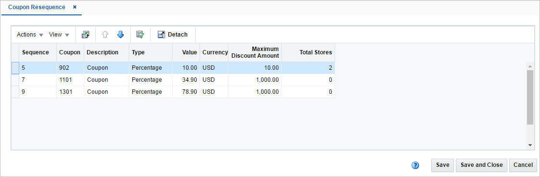The height and width of the screenshot is (177, 540).
Task: Click the value 10.00 cell
Action: 186,68
